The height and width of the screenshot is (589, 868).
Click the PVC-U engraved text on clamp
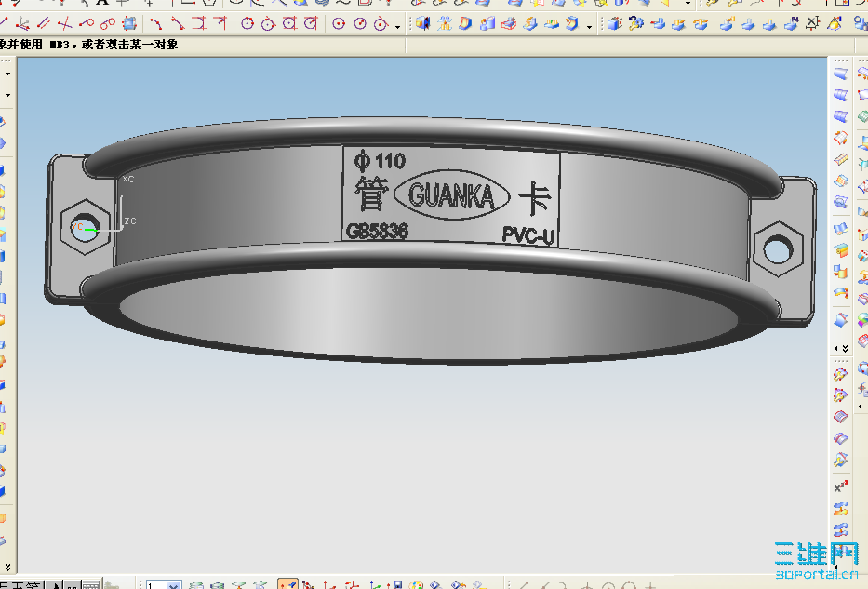528,235
